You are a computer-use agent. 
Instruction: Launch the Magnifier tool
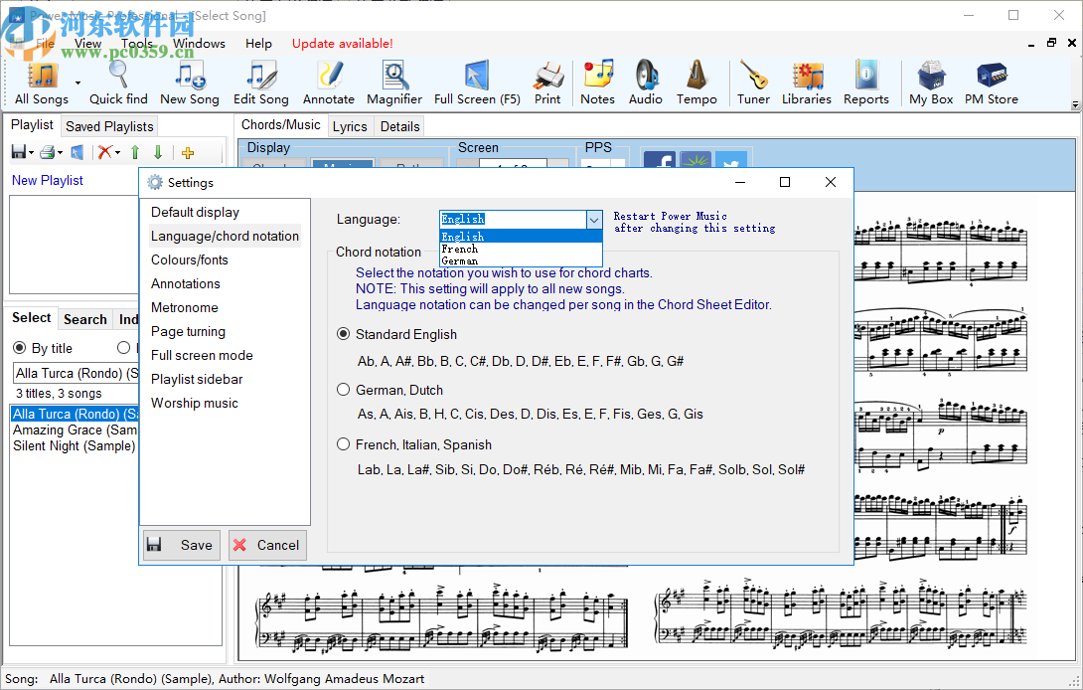point(394,82)
